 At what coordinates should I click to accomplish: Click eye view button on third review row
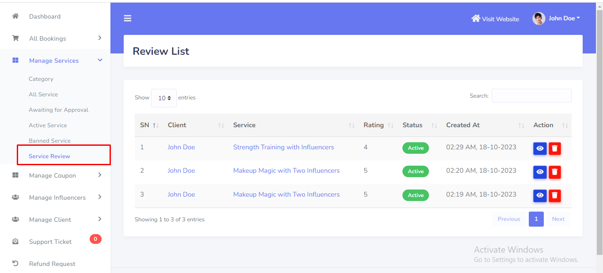pyautogui.click(x=539, y=196)
